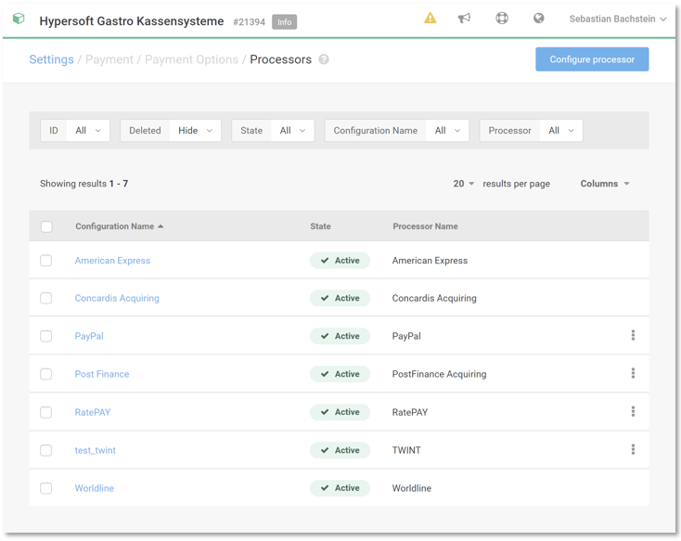Image resolution: width=681 pixels, height=541 pixels.
Task: Select the Worldline row checkbox
Action: point(46,488)
